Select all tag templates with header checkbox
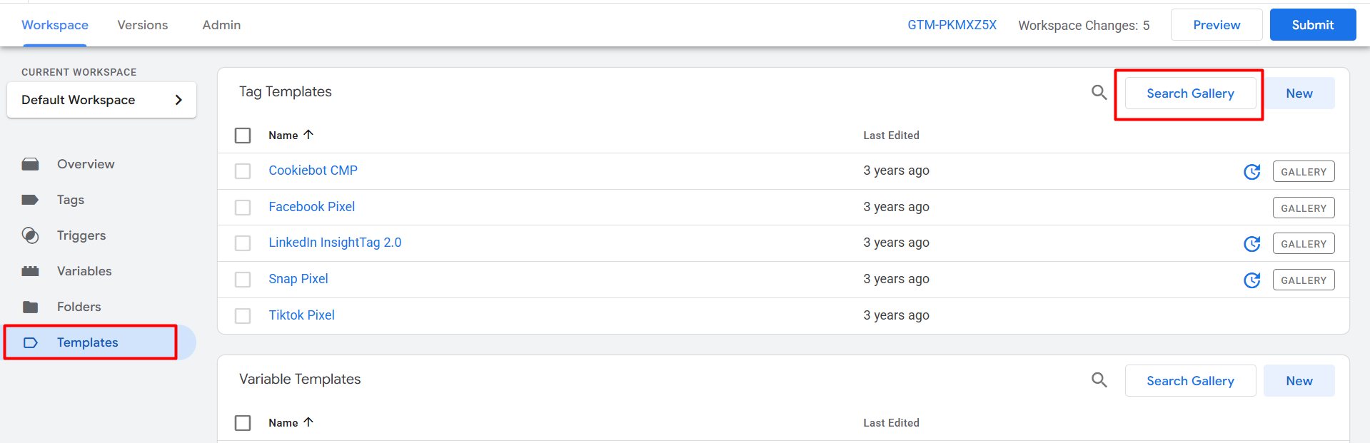 click(243, 136)
